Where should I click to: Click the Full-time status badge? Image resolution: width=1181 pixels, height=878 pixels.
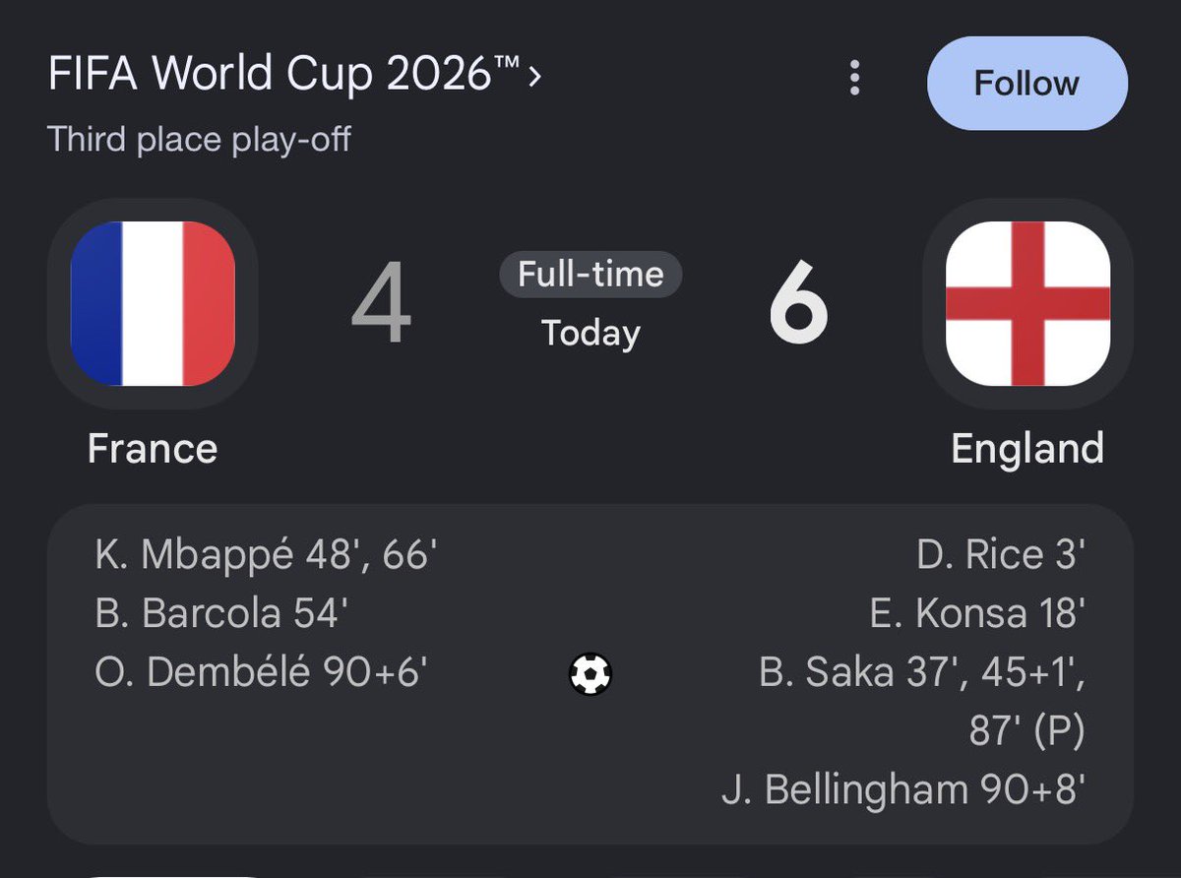click(x=590, y=275)
